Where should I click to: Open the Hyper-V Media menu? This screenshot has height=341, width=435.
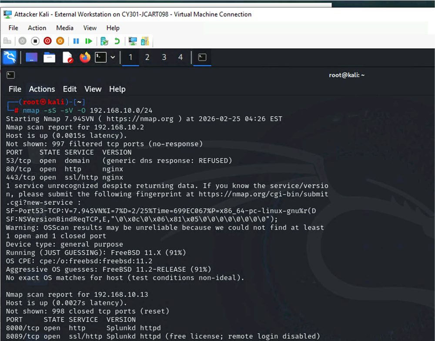pos(65,28)
